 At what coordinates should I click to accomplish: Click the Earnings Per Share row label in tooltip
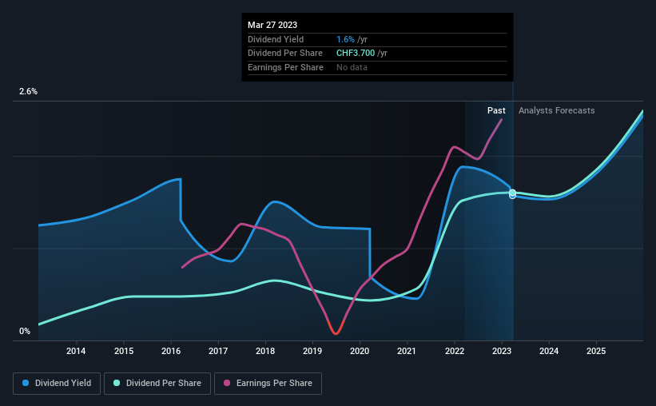pos(285,67)
